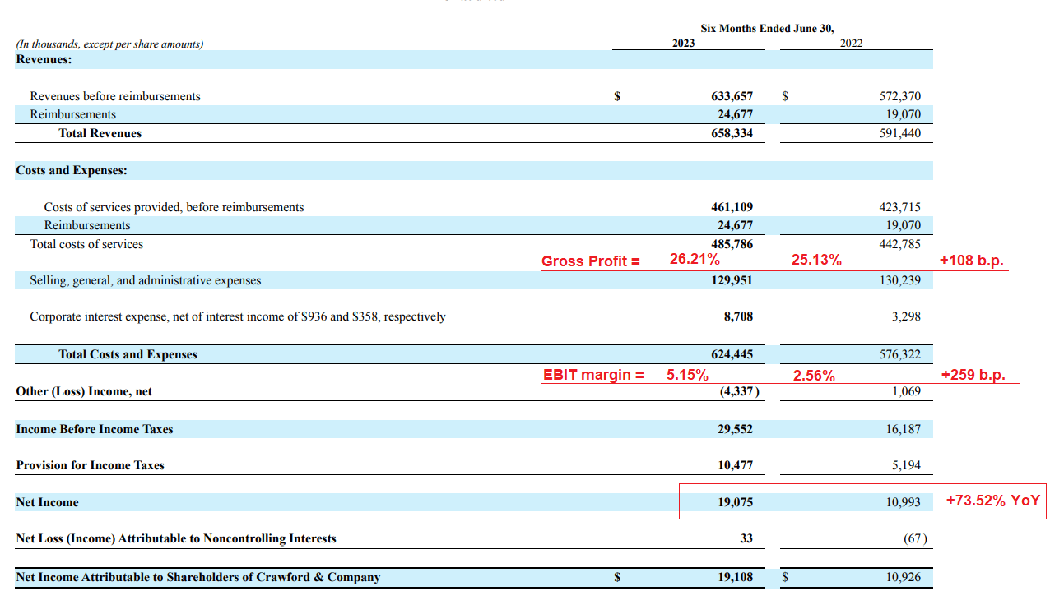Select the 2023 column header

(x=683, y=43)
